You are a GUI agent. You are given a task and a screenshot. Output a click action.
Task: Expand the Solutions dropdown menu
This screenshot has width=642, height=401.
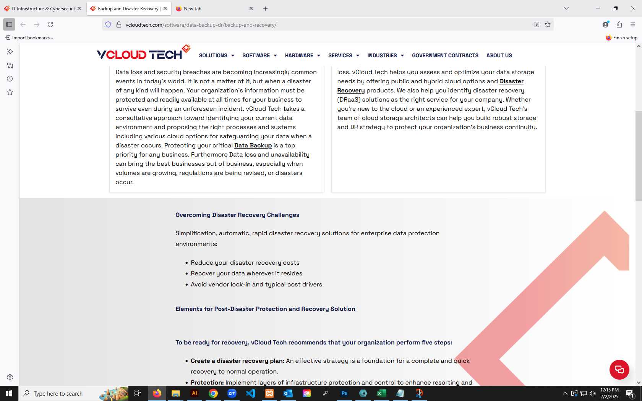pyautogui.click(x=217, y=55)
